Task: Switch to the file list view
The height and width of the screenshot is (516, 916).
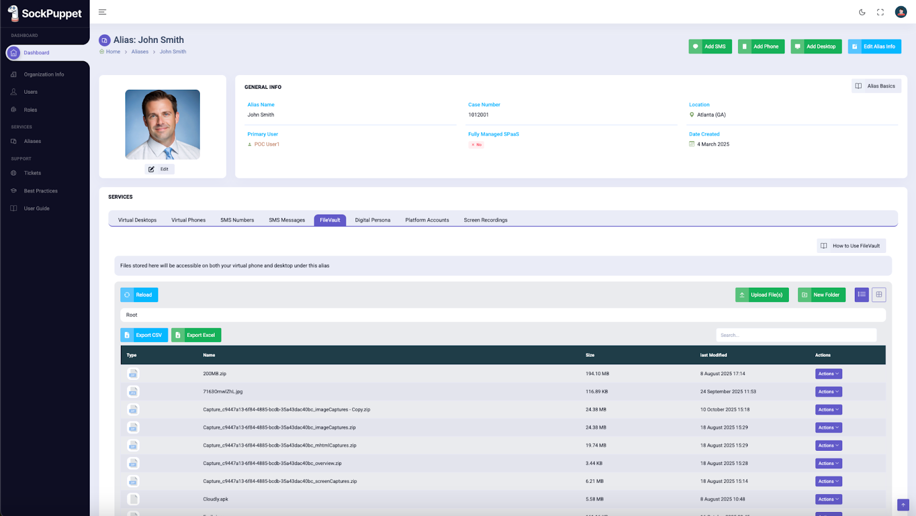Action: coord(862,295)
